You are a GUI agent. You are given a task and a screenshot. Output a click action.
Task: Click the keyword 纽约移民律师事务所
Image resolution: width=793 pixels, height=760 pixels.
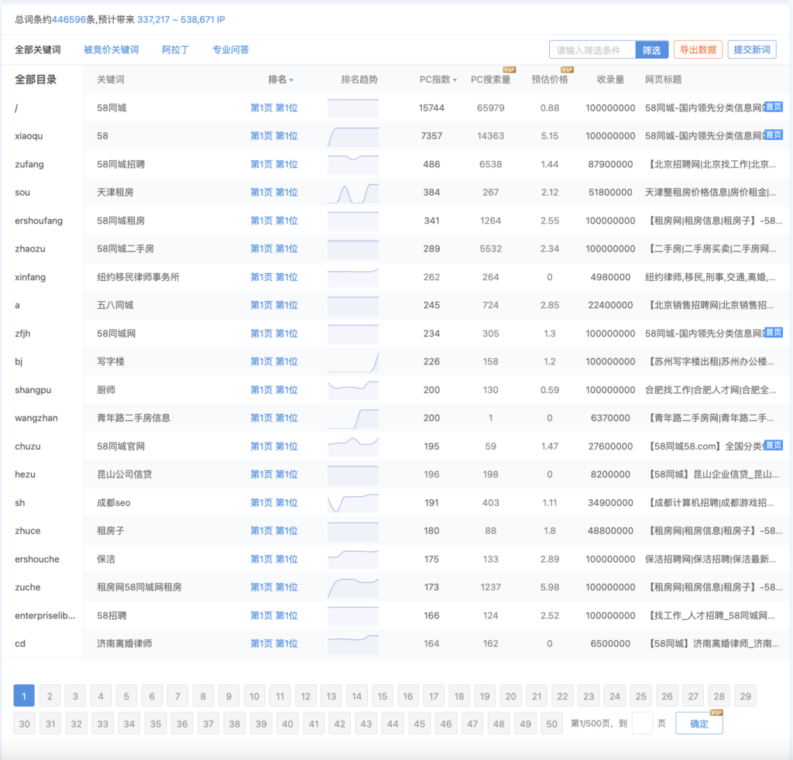tap(138, 277)
